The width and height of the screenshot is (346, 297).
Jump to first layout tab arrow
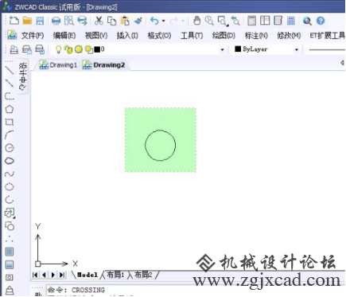tap(35, 275)
